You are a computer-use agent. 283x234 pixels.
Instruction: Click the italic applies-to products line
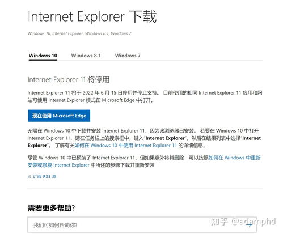[79, 33]
